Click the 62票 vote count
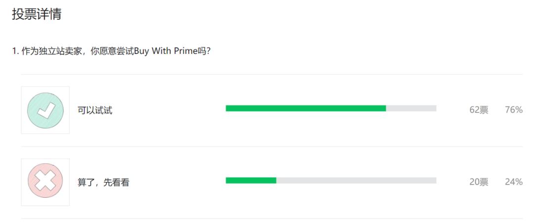This screenshot has width=534, height=222. 479,110
